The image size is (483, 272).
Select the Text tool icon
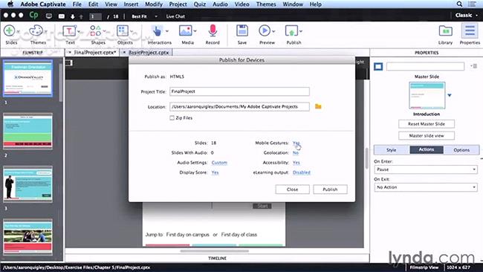[x=69, y=30]
